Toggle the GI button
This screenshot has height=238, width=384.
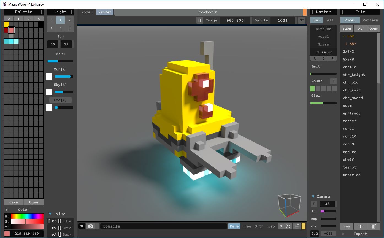click(302, 20)
